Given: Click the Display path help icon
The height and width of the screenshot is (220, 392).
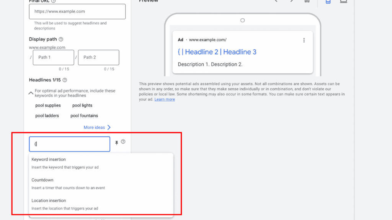Looking at the screenshot, I should click(61, 39).
